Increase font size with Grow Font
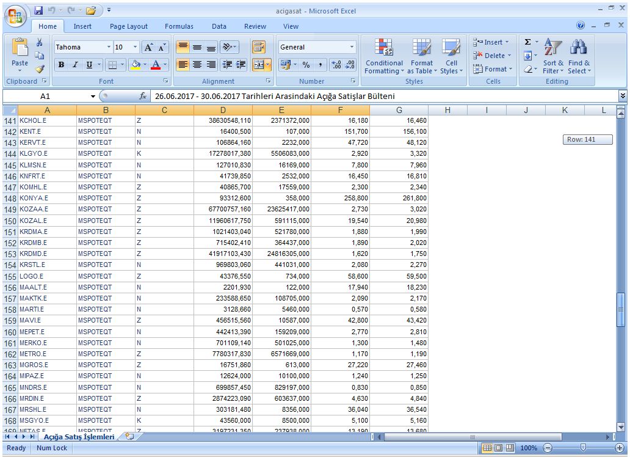 (148, 47)
